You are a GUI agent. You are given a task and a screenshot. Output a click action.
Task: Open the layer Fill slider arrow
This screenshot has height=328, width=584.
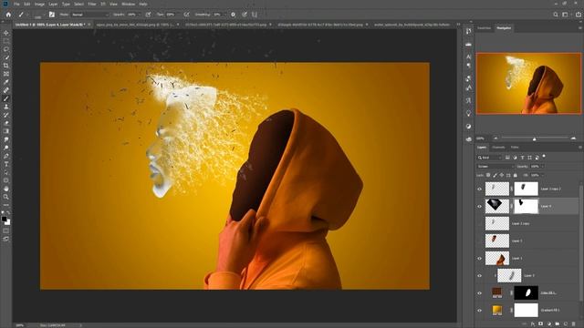[x=542, y=175]
